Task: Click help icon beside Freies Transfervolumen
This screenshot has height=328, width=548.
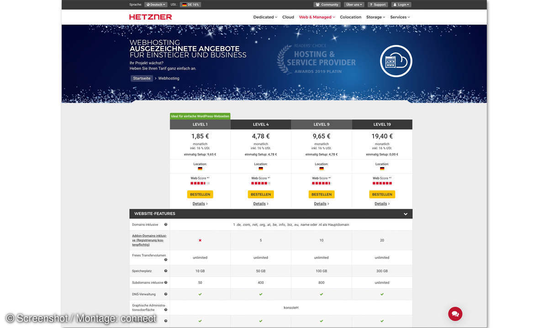Action: (166, 260)
